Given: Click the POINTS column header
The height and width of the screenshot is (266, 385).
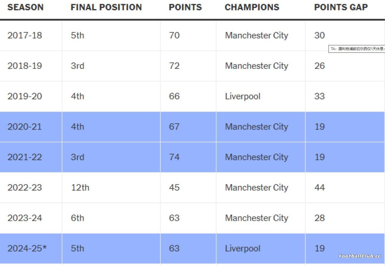Looking at the screenshot, I should coord(185,7).
